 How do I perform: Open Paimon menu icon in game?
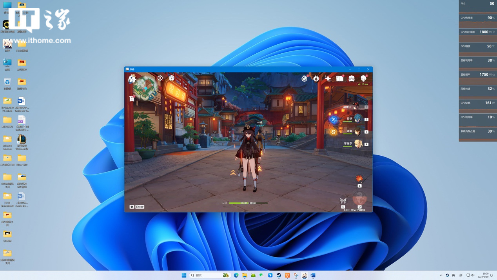132,78
